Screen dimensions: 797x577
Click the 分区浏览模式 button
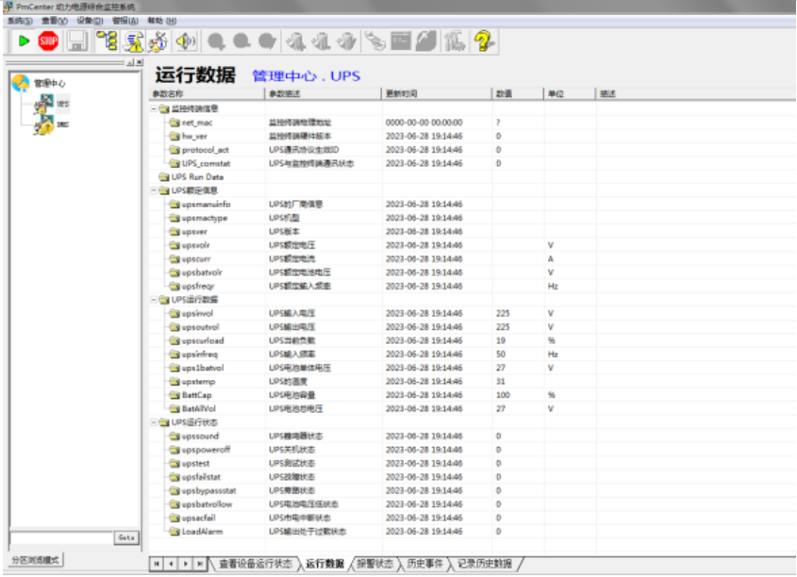click(x=37, y=559)
